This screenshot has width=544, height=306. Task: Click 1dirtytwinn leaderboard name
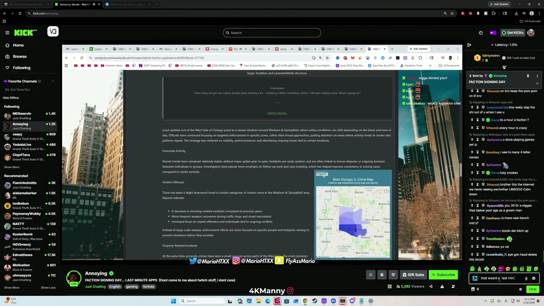(491, 56)
